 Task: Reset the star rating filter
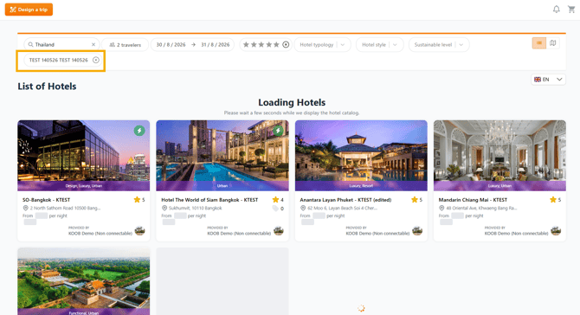286,45
